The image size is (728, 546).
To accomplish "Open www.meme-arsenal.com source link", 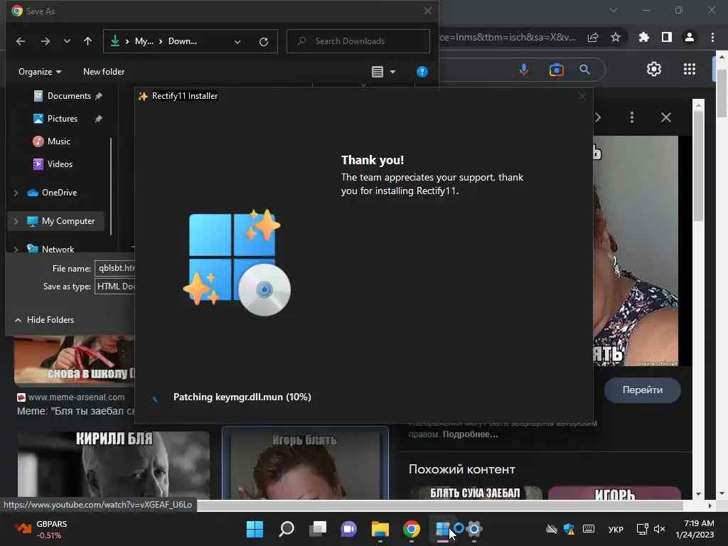I will (76, 397).
